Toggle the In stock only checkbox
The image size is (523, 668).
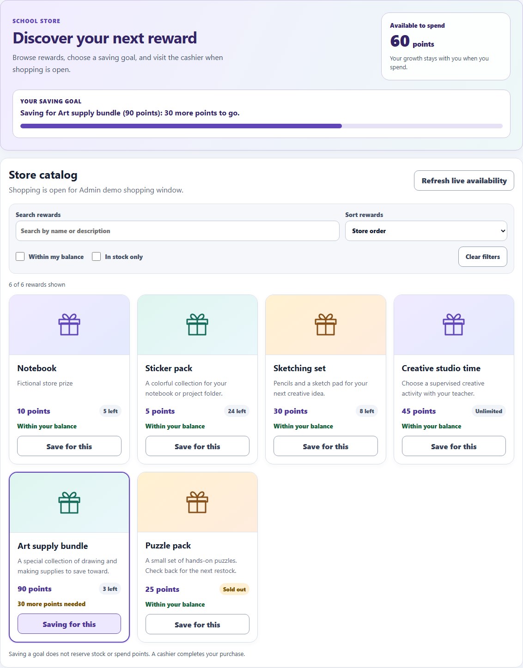(97, 257)
